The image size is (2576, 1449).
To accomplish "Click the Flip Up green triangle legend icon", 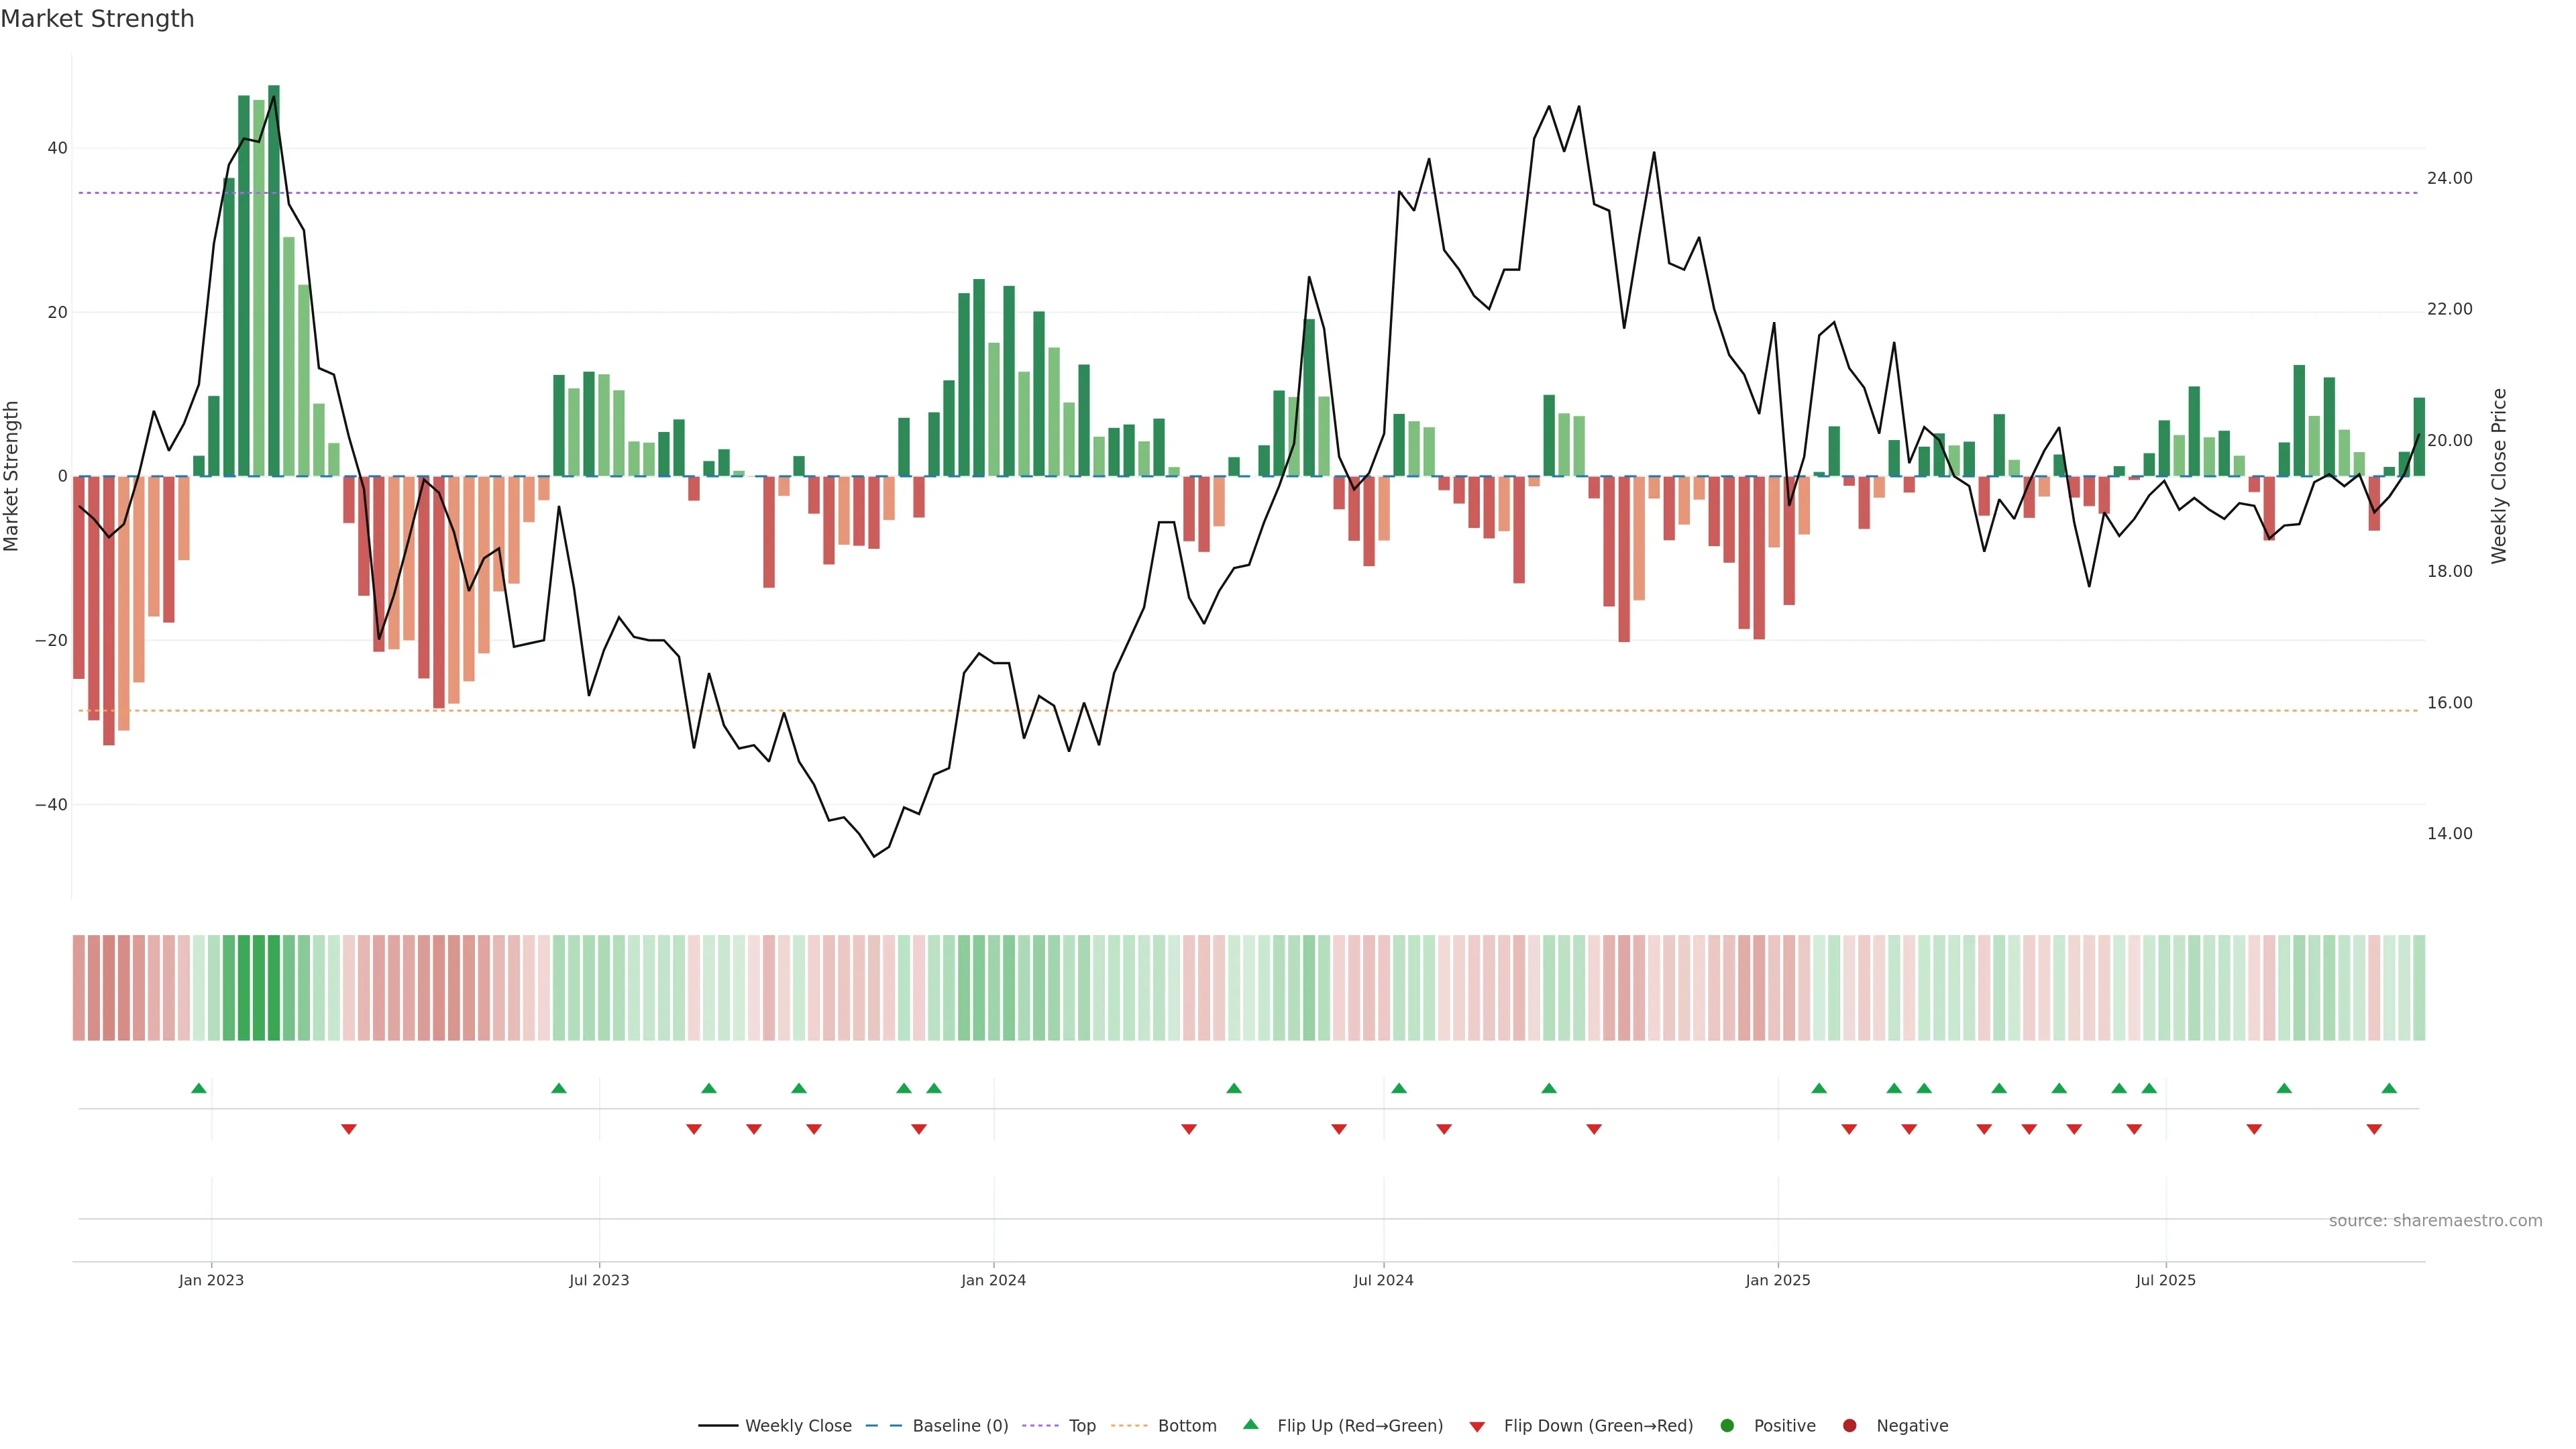I will coord(1250,1425).
